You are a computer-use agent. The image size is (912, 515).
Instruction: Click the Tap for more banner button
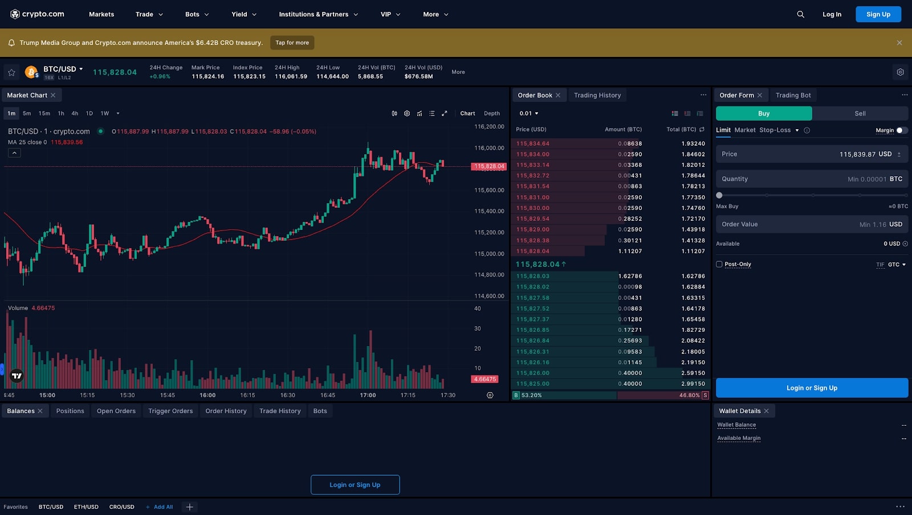[x=292, y=43]
